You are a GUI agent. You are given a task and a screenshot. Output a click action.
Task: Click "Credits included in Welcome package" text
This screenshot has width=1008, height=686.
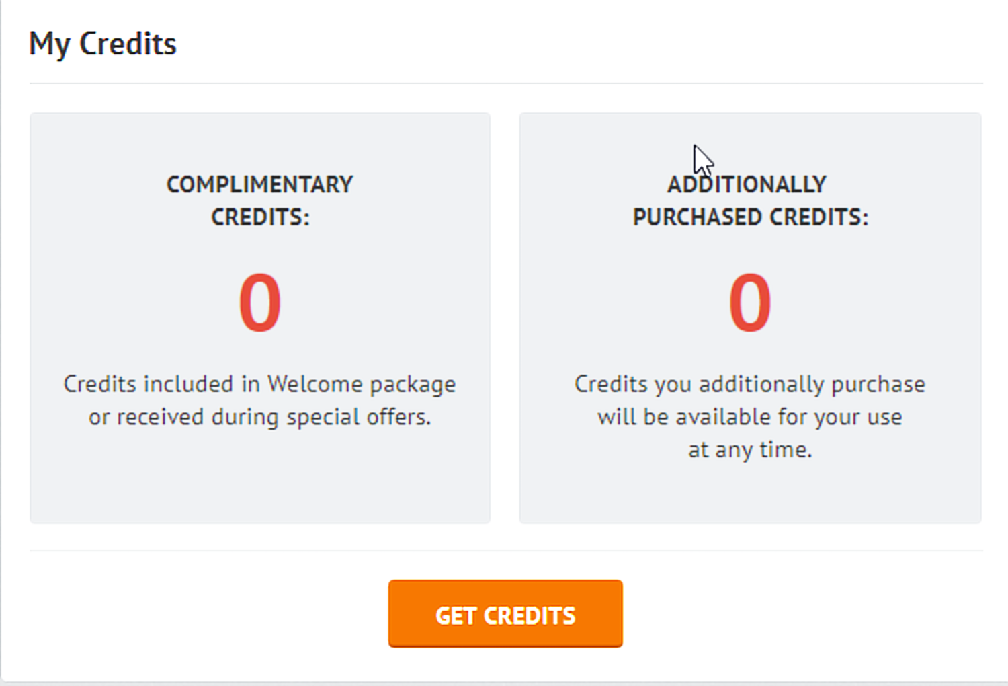click(260, 384)
